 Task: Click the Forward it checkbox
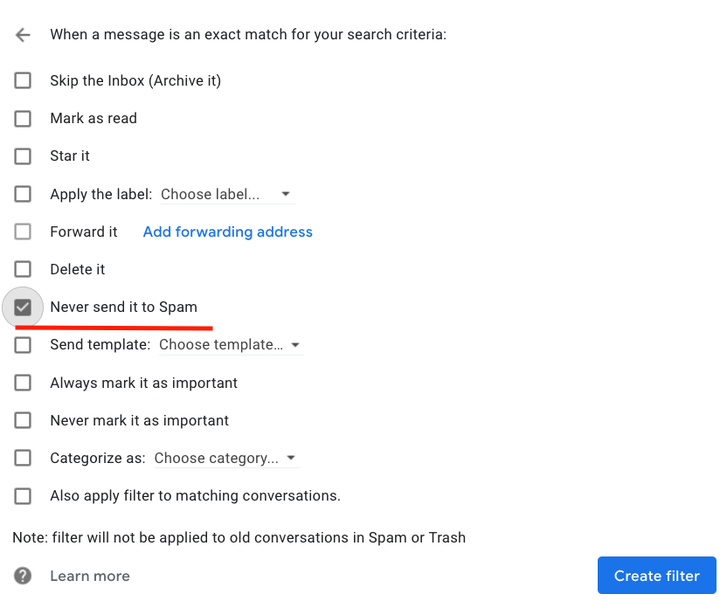coord(23,231)
